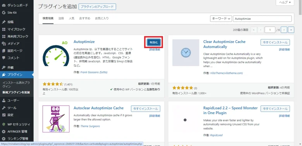Open the Dashboard menu icon
Screen dimensions: 302x146
point(3,5)
